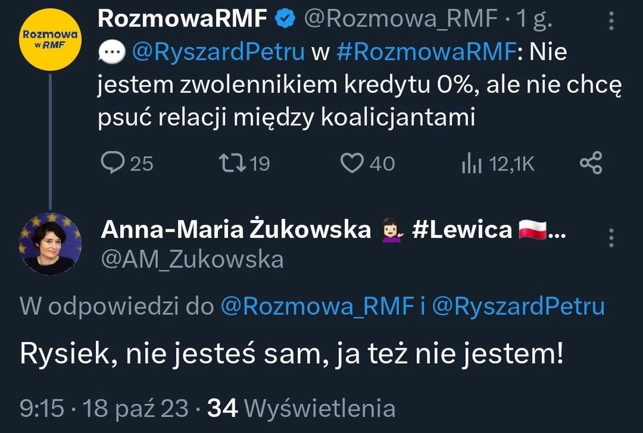643x433 pixels.
Task: Open Anna-Maria Żukowska's profile picture
Action: tap(51, 243)
